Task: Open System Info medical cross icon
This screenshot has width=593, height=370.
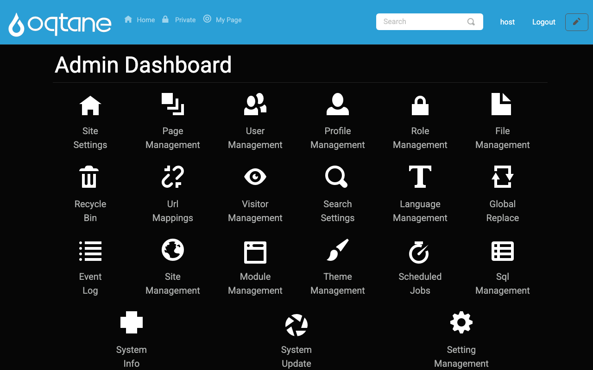Action: coord(132,322)
